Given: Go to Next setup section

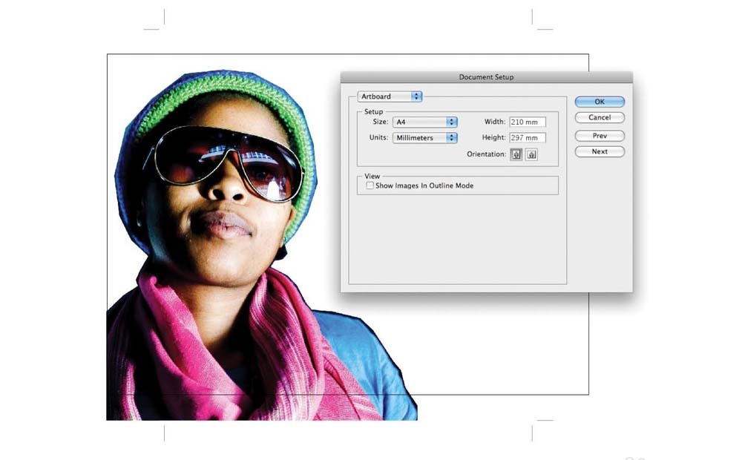Looking at the screenshot, I should [x=600, y=151].
